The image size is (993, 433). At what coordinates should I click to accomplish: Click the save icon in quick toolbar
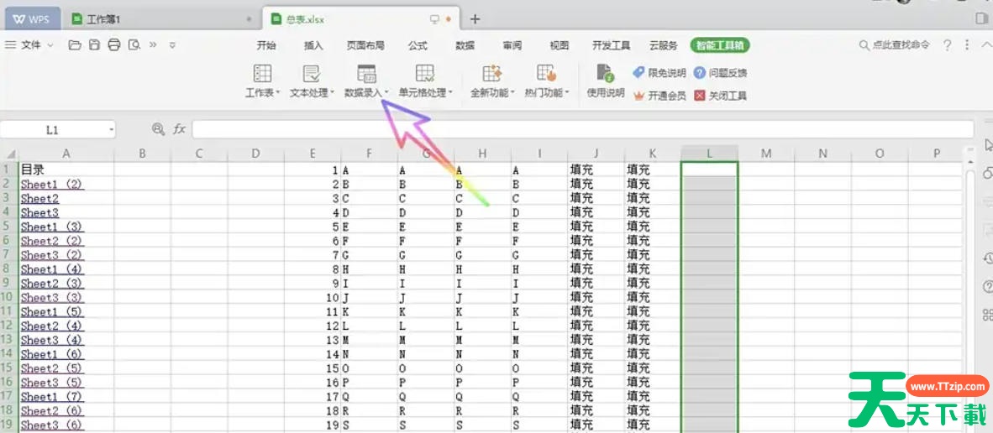click(95, 44)
